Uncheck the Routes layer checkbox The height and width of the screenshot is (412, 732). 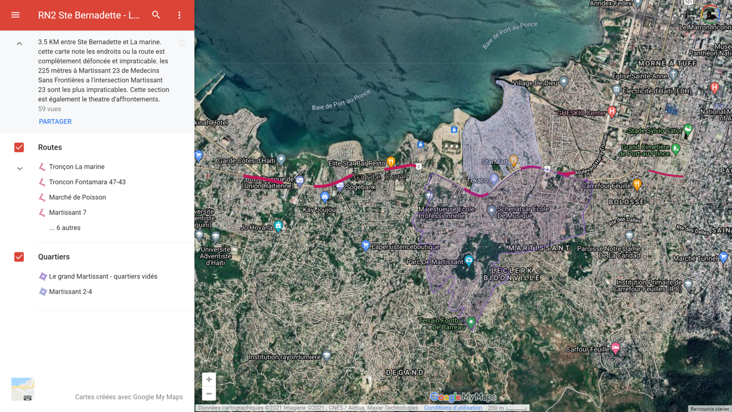tap(19, 148)
